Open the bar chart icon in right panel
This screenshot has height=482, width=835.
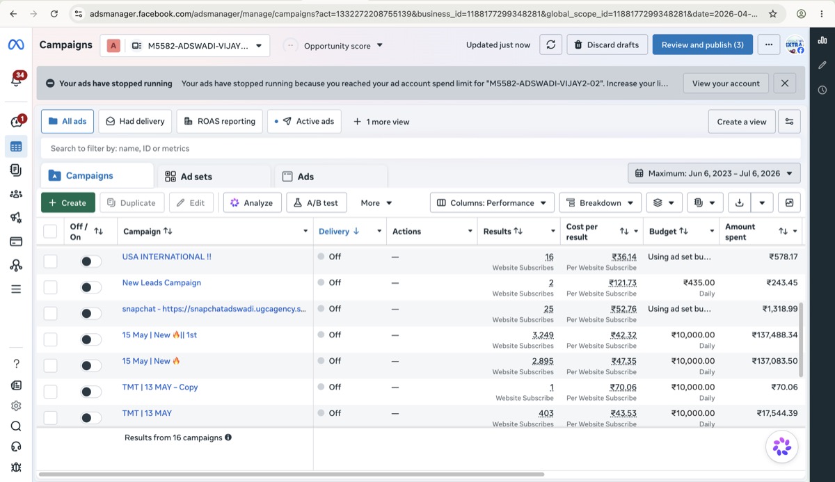[822, 40]
